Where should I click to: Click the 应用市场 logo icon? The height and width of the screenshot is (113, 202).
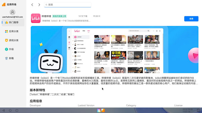(x=4, y=4)
